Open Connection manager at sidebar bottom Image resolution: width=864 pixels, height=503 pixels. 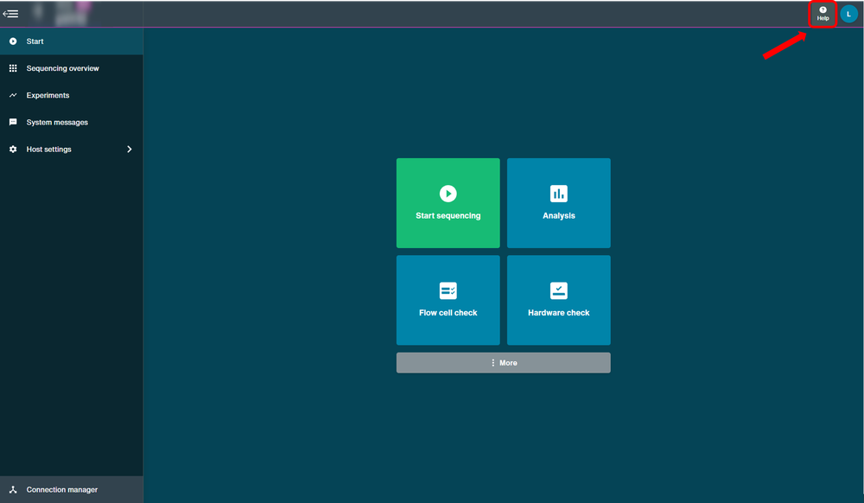click(72, 489)
